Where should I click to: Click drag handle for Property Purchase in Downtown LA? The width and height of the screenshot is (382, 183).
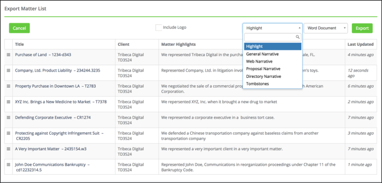pyautogui.click(x=8, y=86)
